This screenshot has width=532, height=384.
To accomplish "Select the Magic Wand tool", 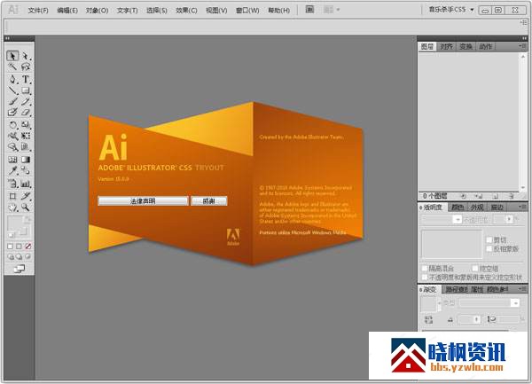I will point(12,67).
